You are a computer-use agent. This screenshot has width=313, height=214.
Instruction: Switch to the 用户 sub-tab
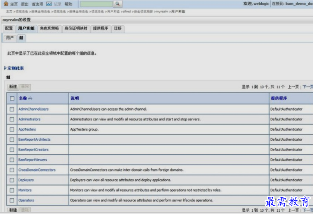(10, 38)
